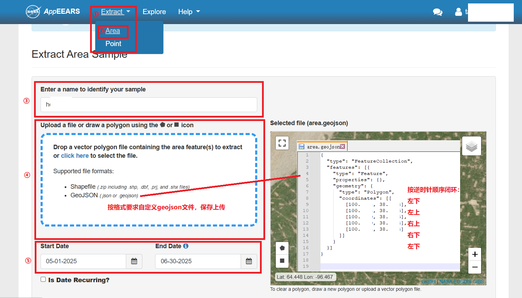Open the Explore menu item
This screenshot has height=298, width=522.
click(154, 12)
